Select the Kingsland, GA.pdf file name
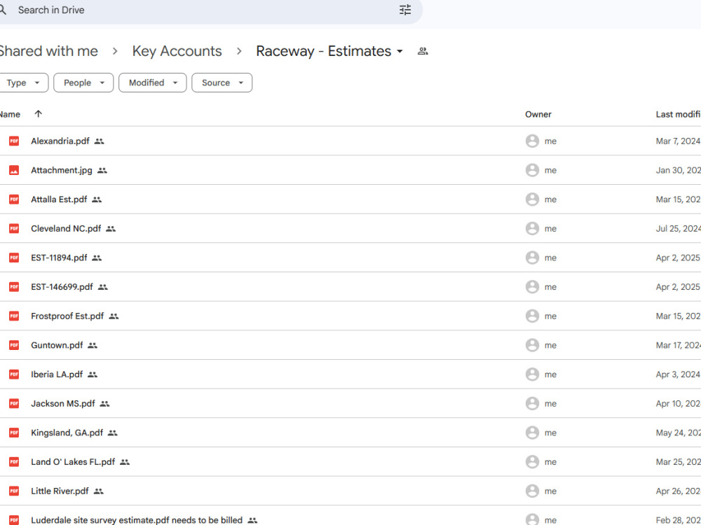This screenshot has width=701, height=525. (x=67, y=433)
